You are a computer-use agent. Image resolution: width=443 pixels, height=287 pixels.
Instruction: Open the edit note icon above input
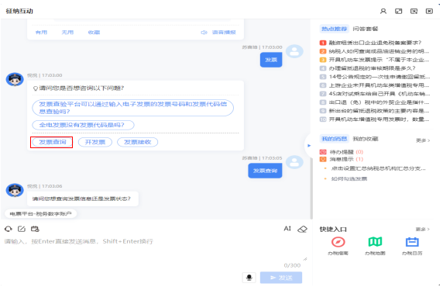tap(22, 229)
